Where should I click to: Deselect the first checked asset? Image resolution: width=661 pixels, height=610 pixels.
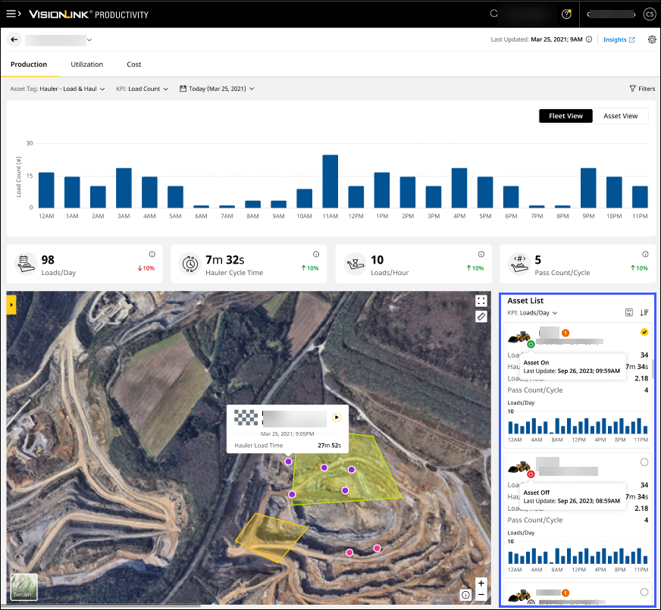(644, 332)
